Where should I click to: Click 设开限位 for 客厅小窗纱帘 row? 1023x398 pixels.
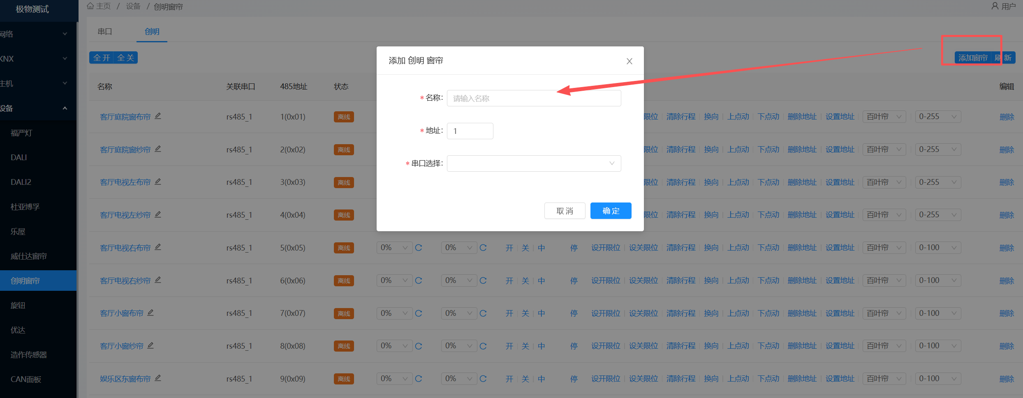pos(606,346)
